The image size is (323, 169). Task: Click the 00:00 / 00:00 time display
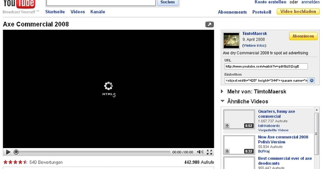tap(183, 152)
